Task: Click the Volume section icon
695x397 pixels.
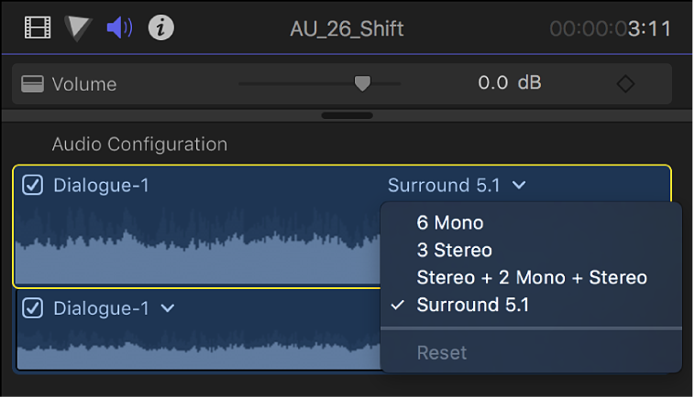Action: pyautogui.click(x=34, y=84)
